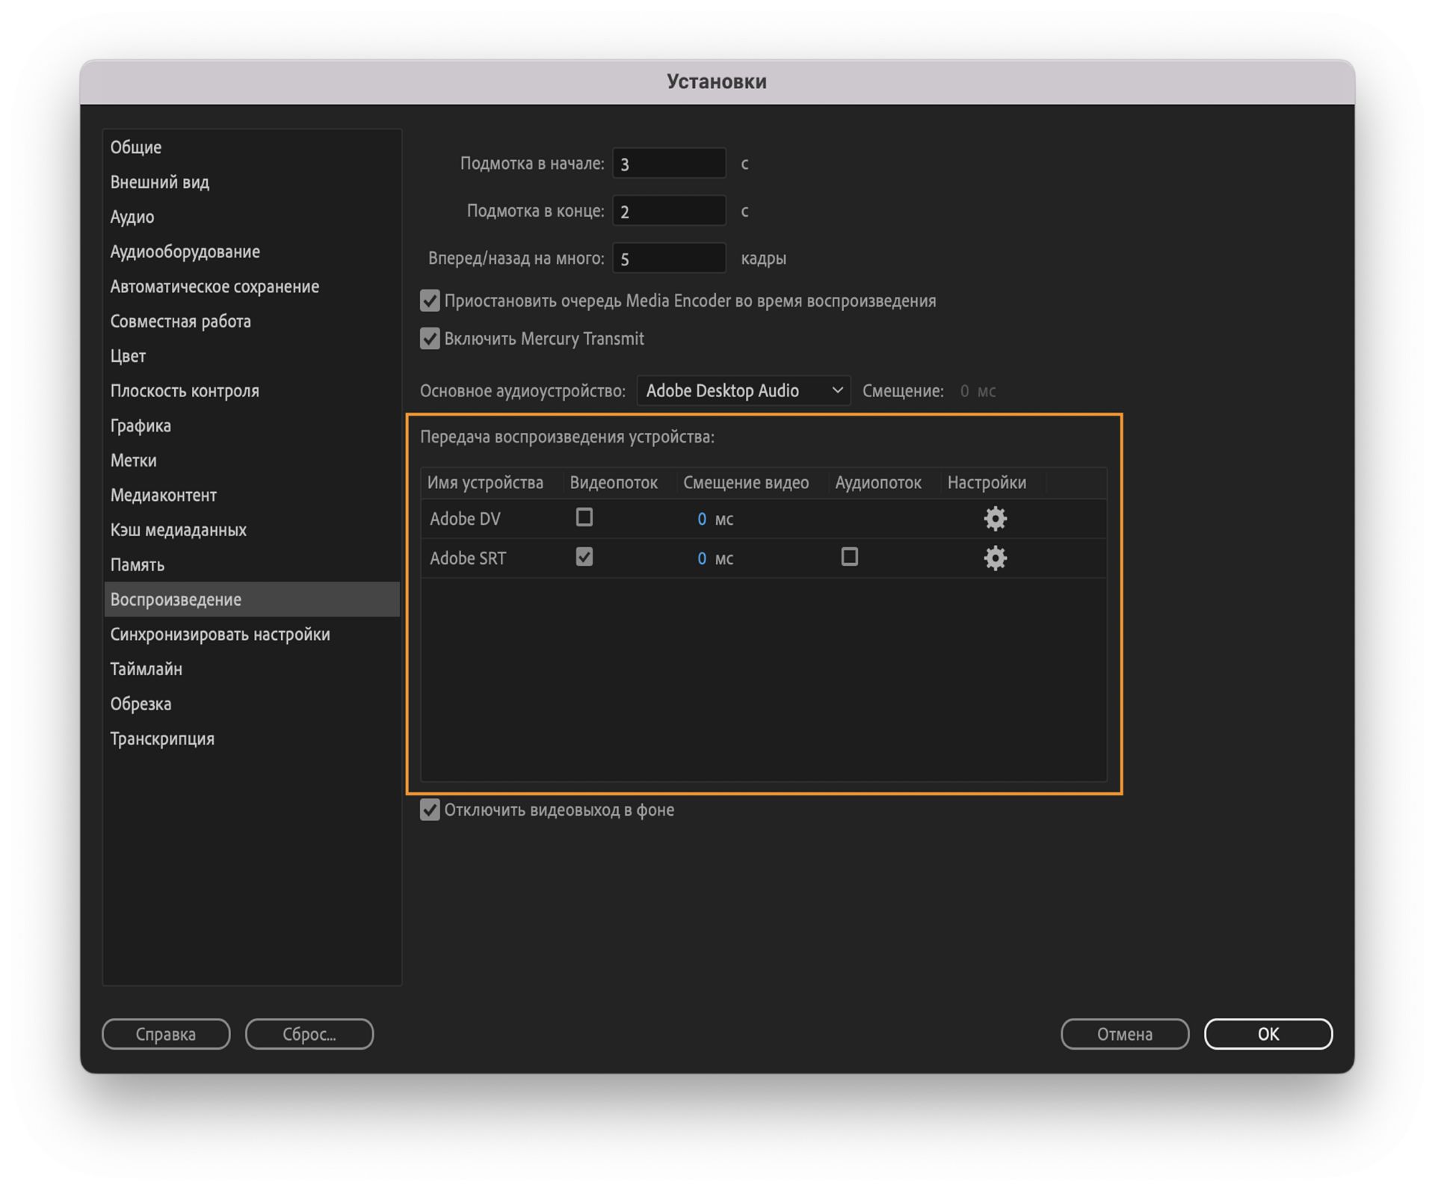This screenshot has height=1191, width=1435.
Task: Switch to Кэш медиаданных category
Action: click(178, 530)
